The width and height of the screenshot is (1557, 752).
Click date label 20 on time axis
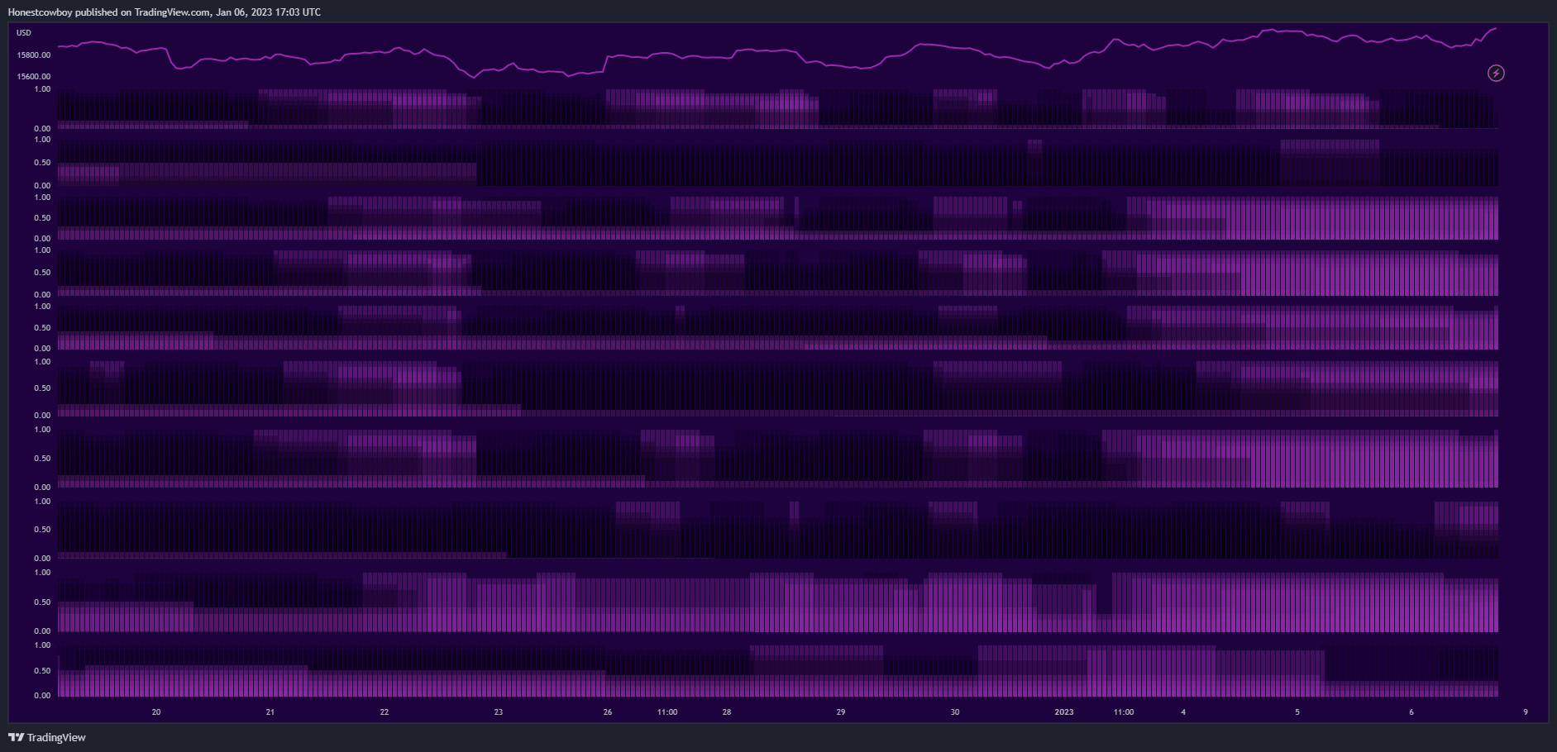[x=156, y=712]
